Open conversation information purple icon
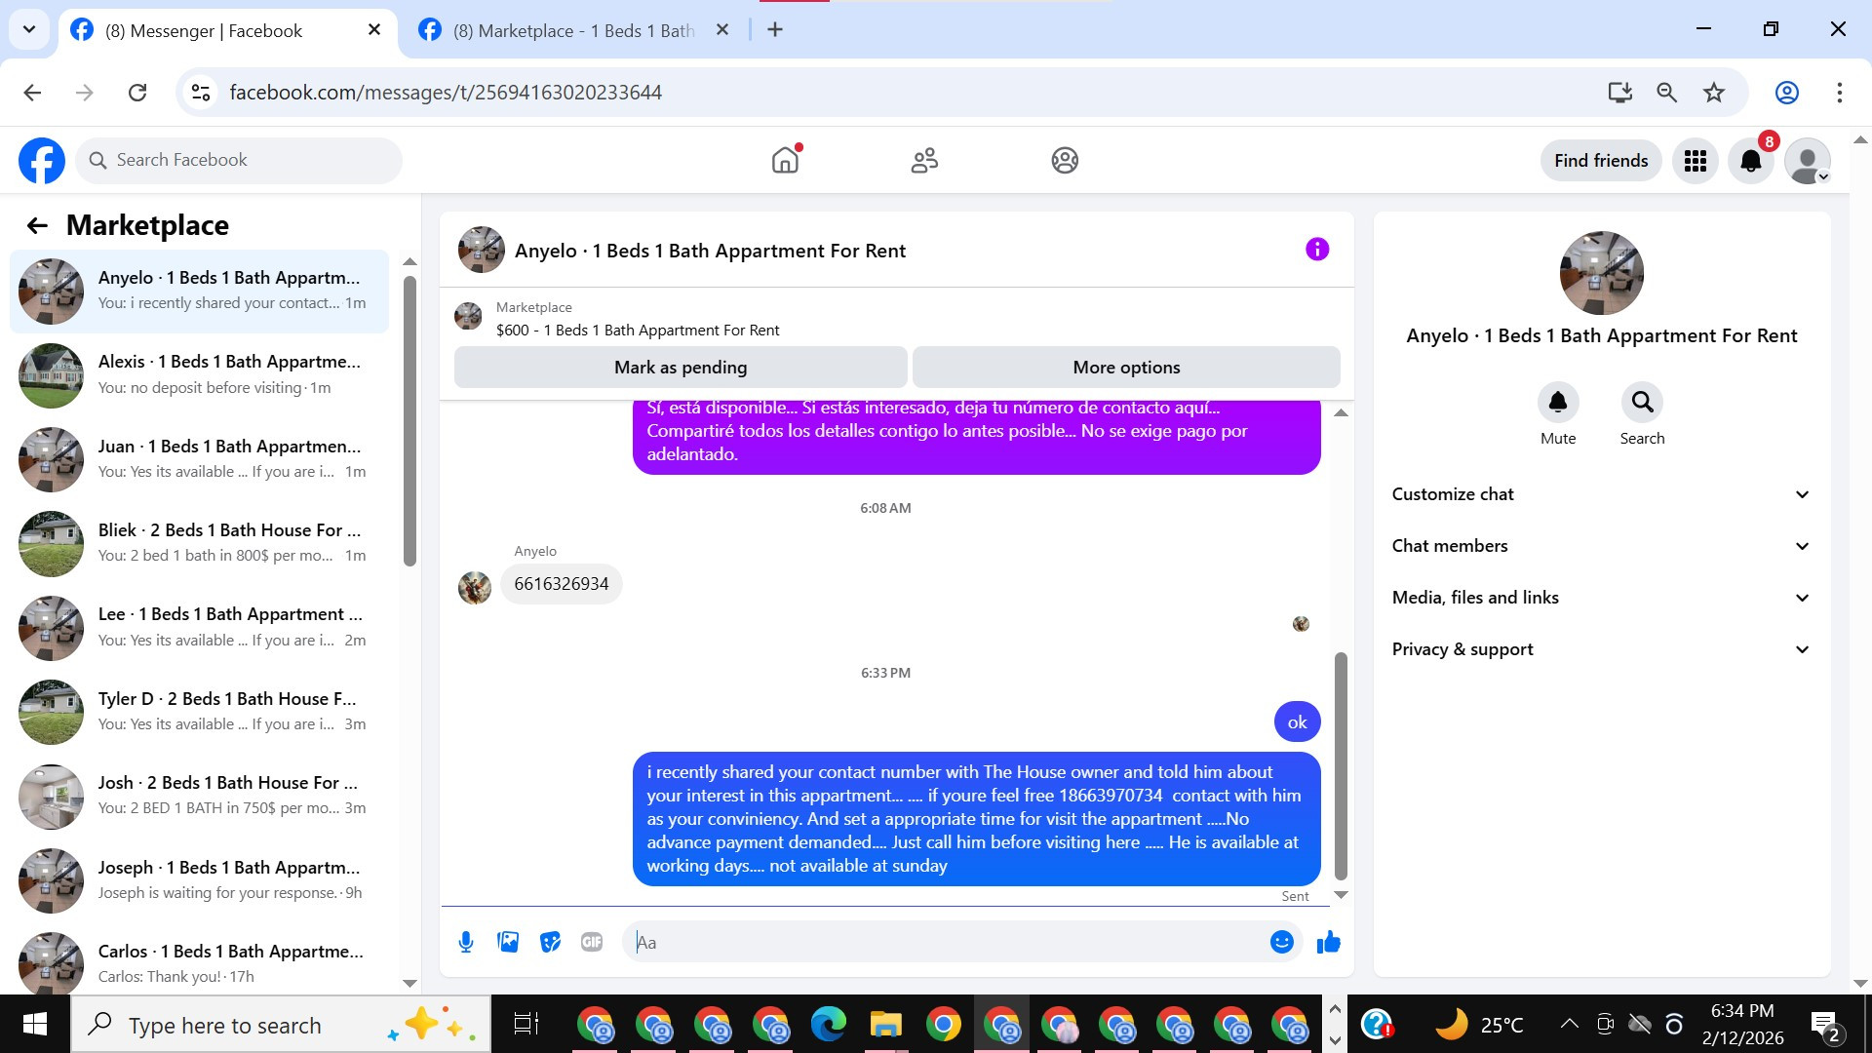 coord(1317,250)
